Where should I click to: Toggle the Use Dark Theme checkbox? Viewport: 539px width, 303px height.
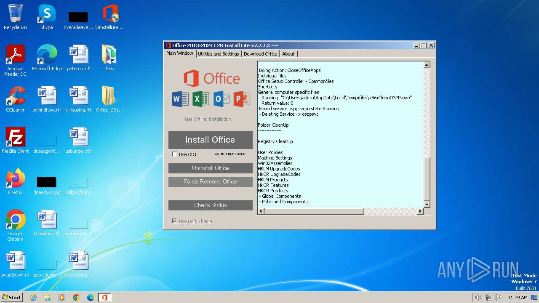pyautogui.click(x=174, y=221)
